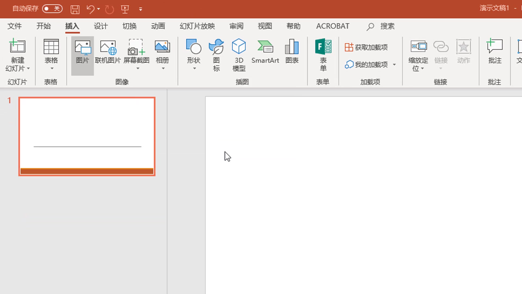The height and width of the screenshot is (294, 522).
Task: Click the Get Add-ins button
Action: (366, 47)
